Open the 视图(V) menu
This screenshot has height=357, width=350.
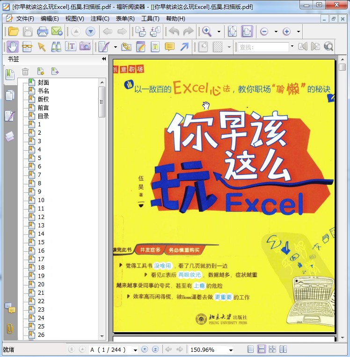coord(75,18)
